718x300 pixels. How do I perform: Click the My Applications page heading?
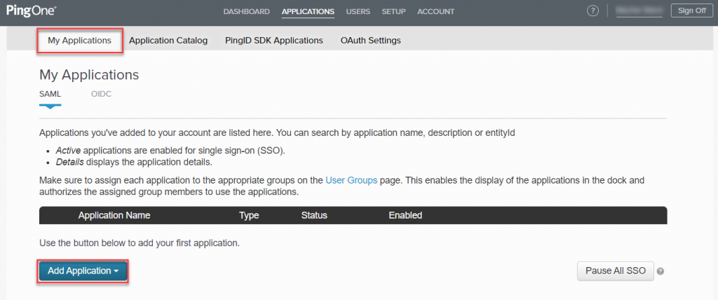89,75
